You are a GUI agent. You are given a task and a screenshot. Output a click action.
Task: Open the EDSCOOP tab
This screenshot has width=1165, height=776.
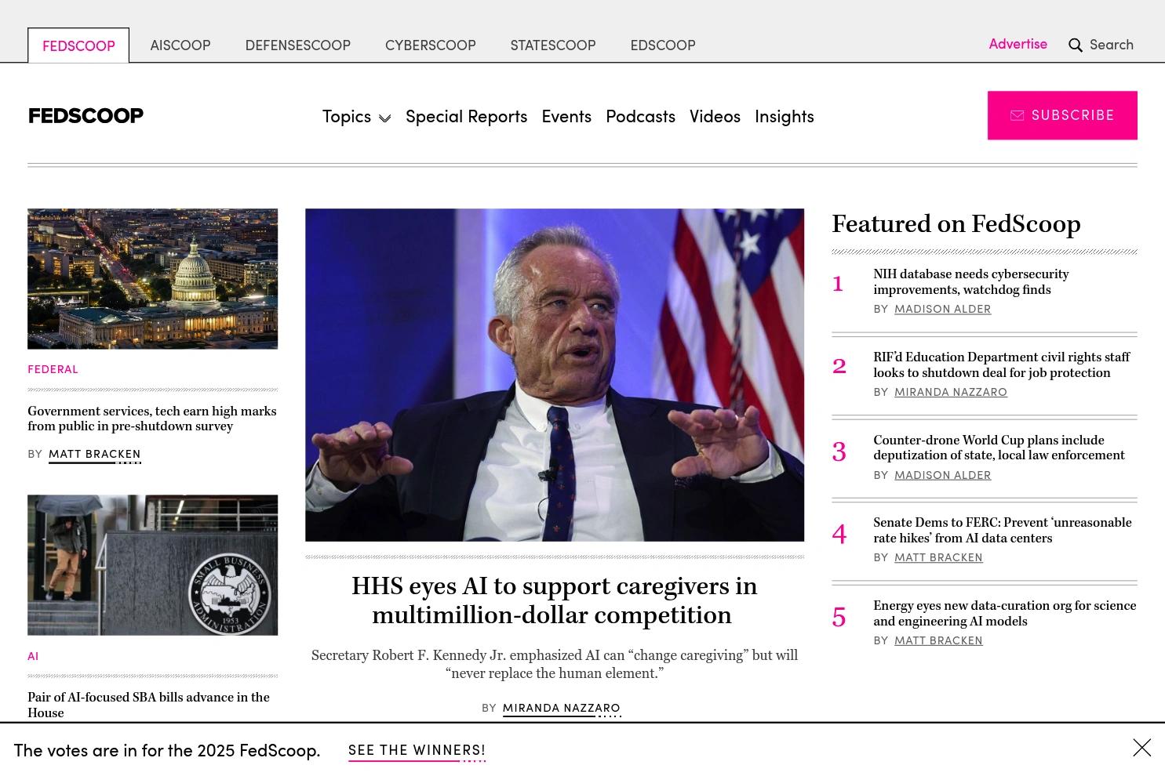pos(663,45)
